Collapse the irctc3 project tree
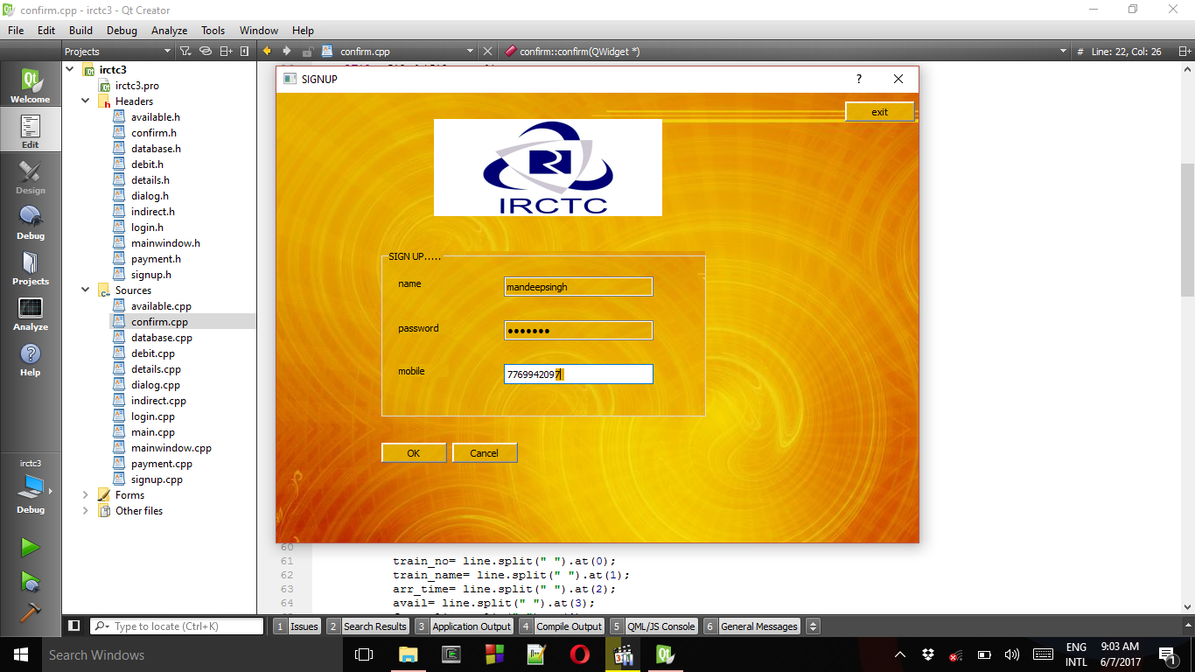1195x672 pixels. [x=70, y=69]
